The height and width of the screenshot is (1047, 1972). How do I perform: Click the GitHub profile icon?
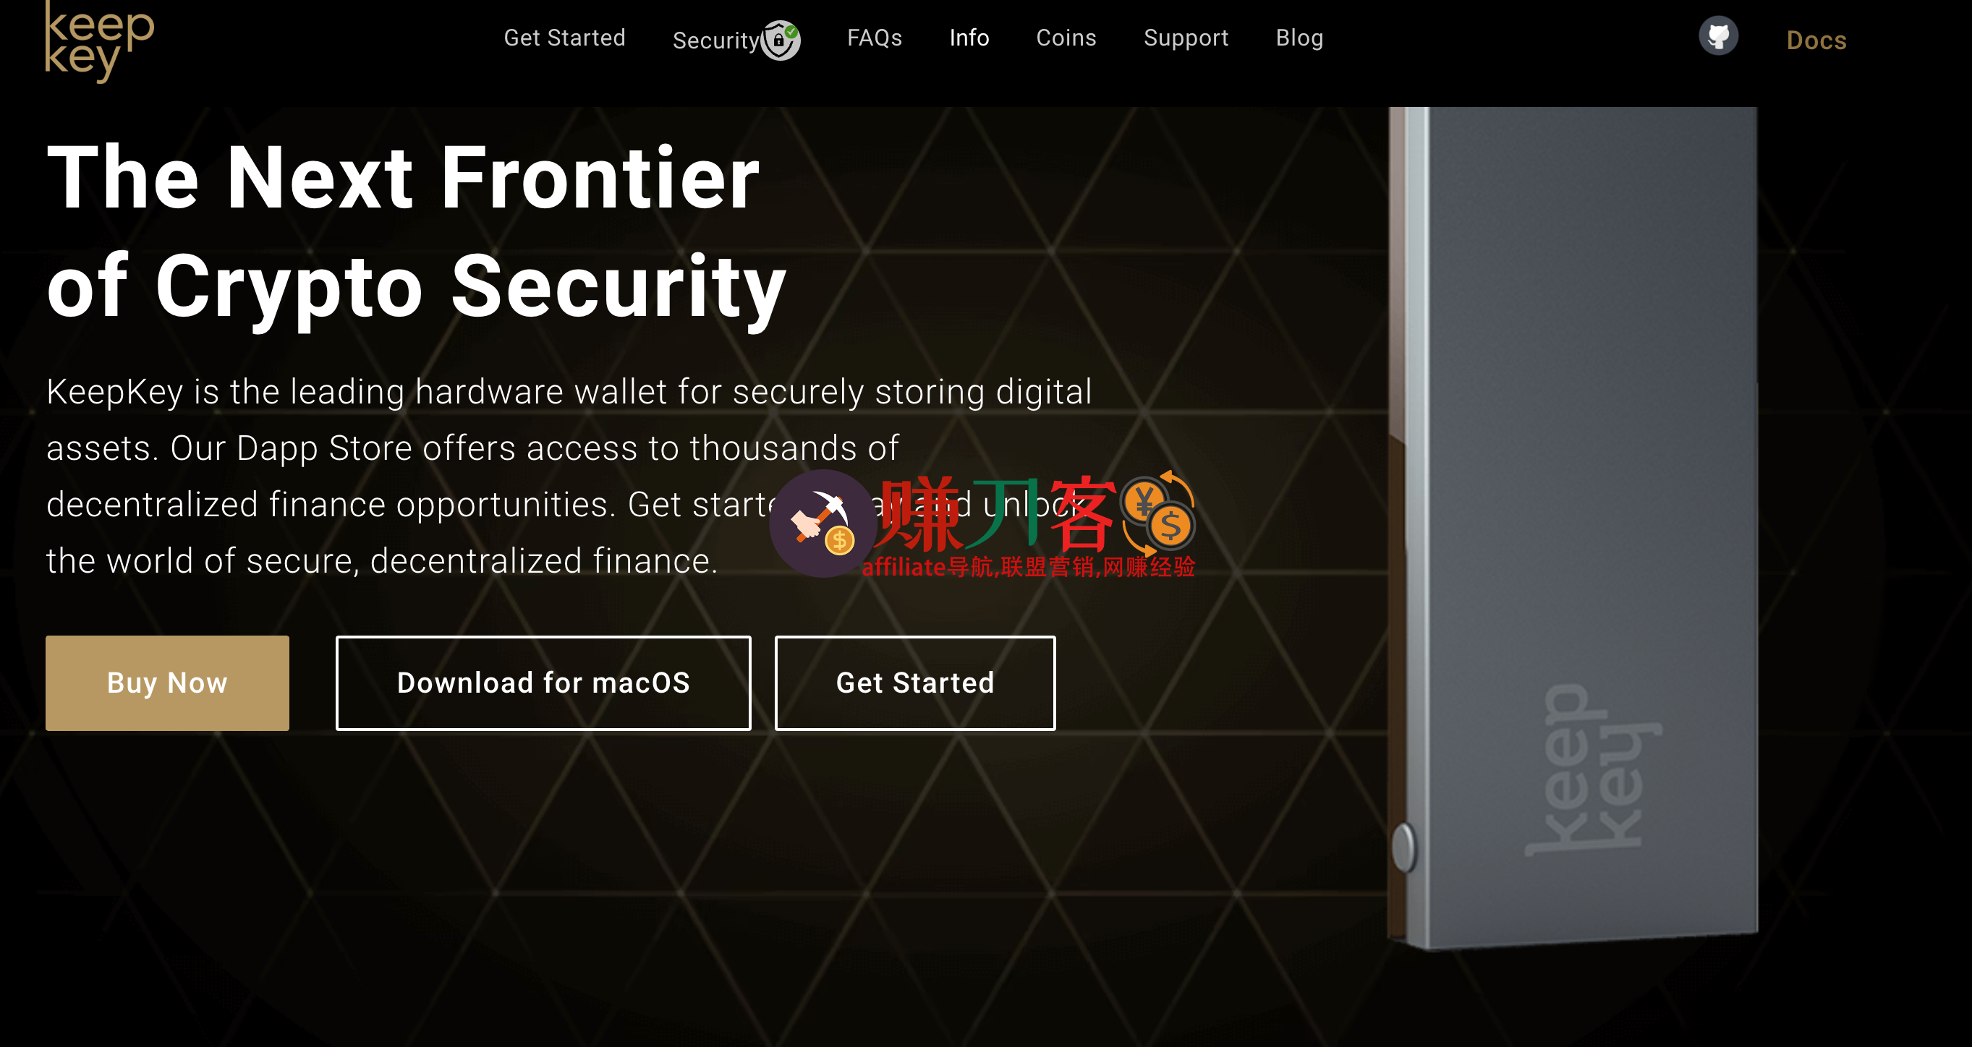click(x=1720, y=39)
